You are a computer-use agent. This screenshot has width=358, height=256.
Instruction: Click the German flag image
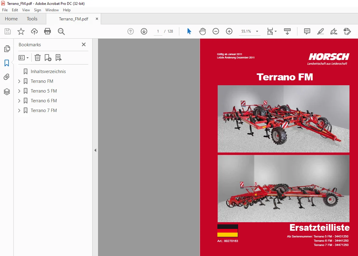pyautogui.click(x=227, y=231)
